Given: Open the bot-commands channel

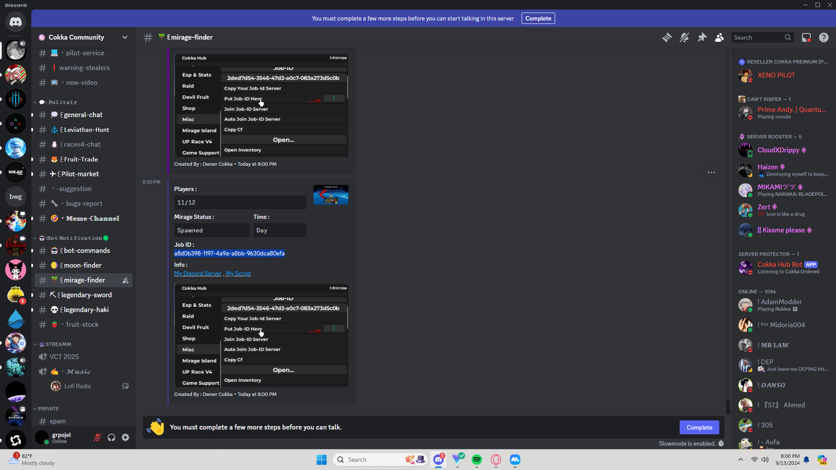Looking at the screenshot, I should click(x=84, y=251).
